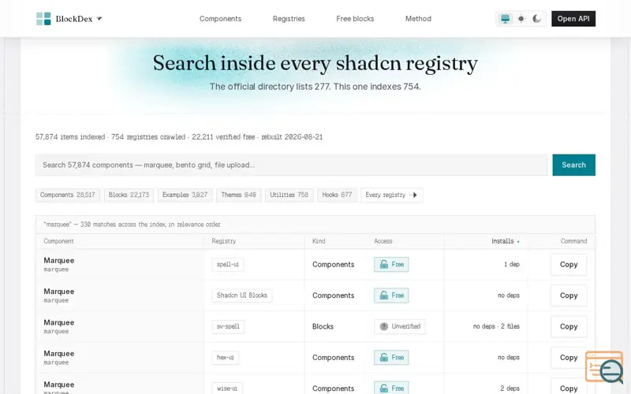Filter by Components 28,517 chip
The image size is (631, 394).
67,195
